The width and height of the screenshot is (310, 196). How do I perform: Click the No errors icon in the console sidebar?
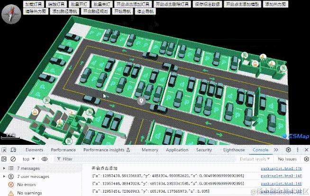(11, 185)
